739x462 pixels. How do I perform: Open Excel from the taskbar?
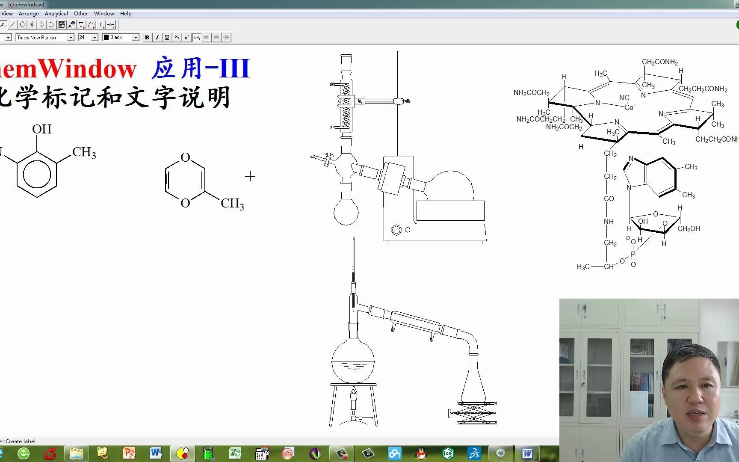coord(235,453)
